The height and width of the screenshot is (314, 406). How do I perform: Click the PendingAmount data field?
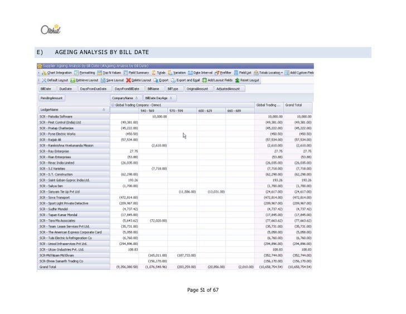pyautogui.click(x=52, y=98)
